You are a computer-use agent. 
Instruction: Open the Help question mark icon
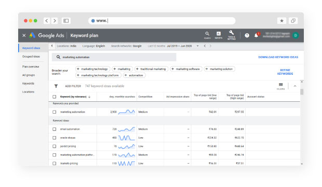[247, 35]
